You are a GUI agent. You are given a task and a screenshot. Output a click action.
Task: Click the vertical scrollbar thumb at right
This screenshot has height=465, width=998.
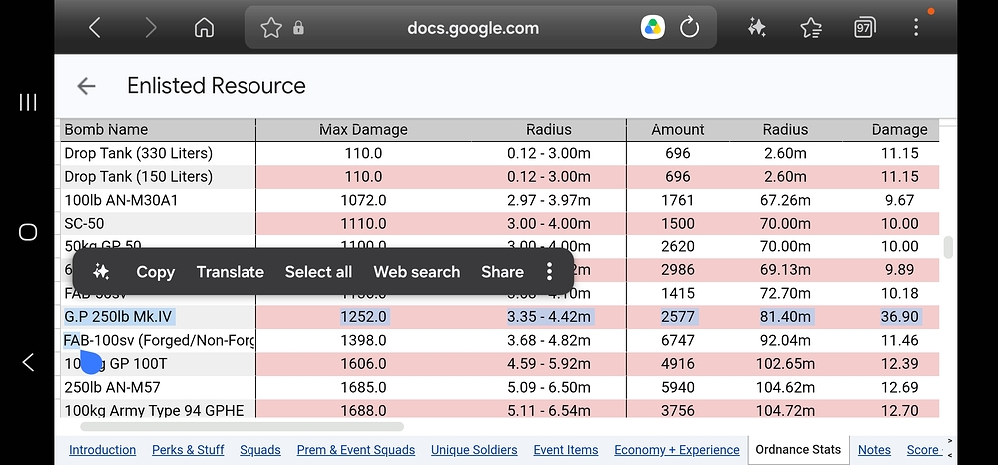pos(948,248)
